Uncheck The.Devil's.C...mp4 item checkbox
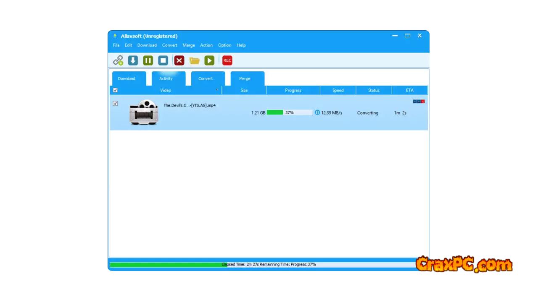The width and height of the screenshot is (538, 302). coord(115,103)
